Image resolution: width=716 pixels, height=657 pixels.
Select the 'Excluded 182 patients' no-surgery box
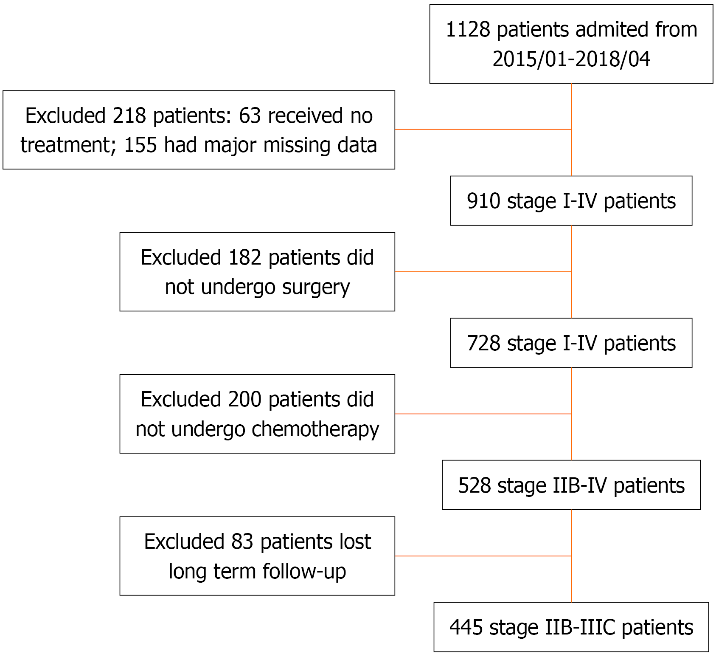(x=257, y=272)
